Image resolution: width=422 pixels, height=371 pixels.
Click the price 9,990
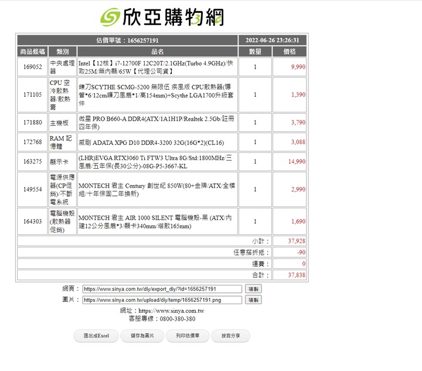coord(298,67)
